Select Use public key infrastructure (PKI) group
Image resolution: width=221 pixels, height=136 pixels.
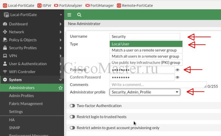coord(146,62)
